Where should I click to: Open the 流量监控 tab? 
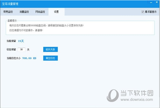(24, 12)
